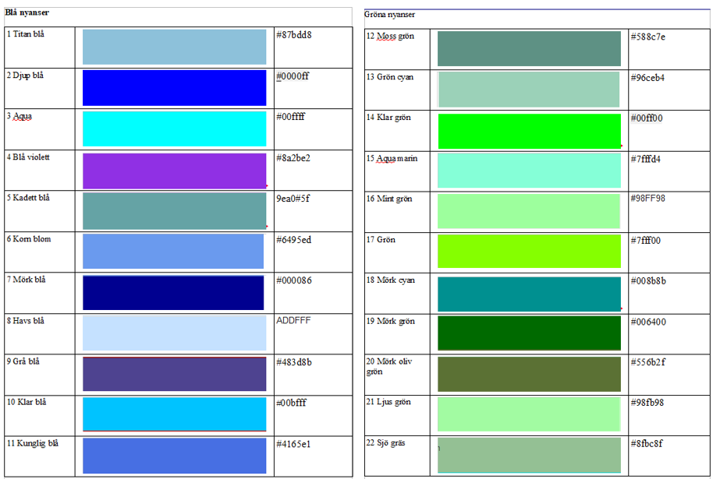The height and width of the screenshot is (479, 713).
Task: Select the label 3 Aqua
Action: [x=19, y=116]
